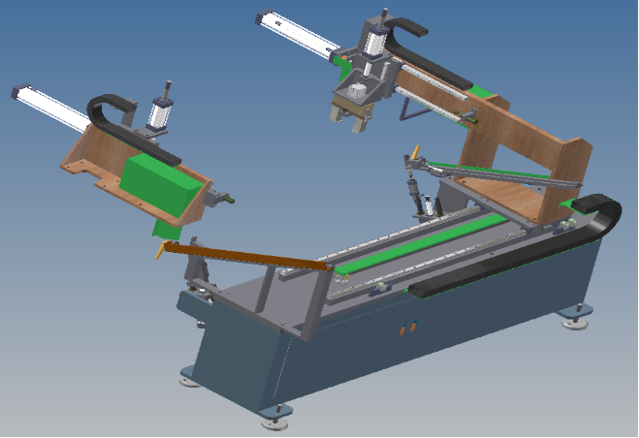Pick the orange-brown angled bar across the frame
Screen dimensions: 639x438
click(x=248, y=256)
